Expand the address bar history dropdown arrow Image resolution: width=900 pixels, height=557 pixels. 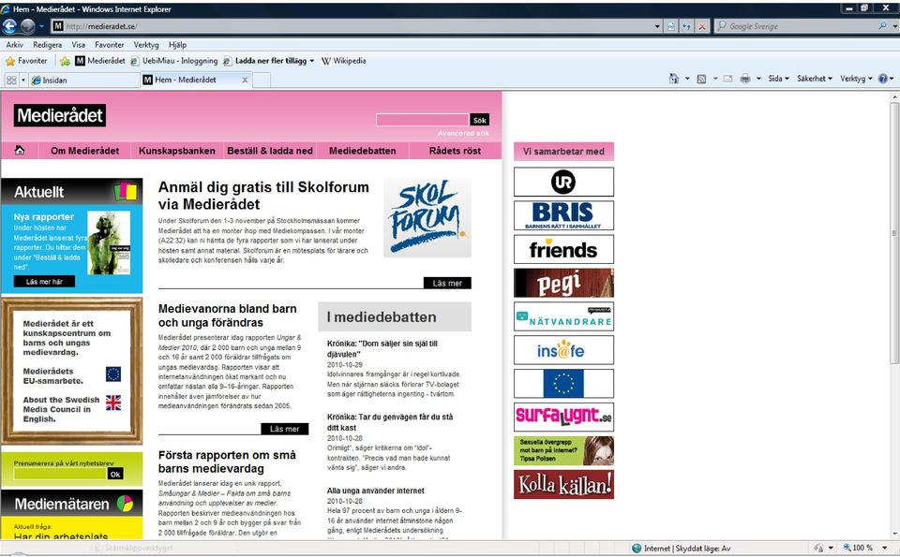(x=658, y=26)
